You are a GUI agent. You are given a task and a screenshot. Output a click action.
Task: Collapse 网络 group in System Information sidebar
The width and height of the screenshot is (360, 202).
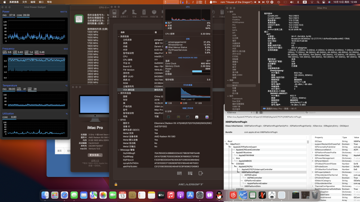228,80
